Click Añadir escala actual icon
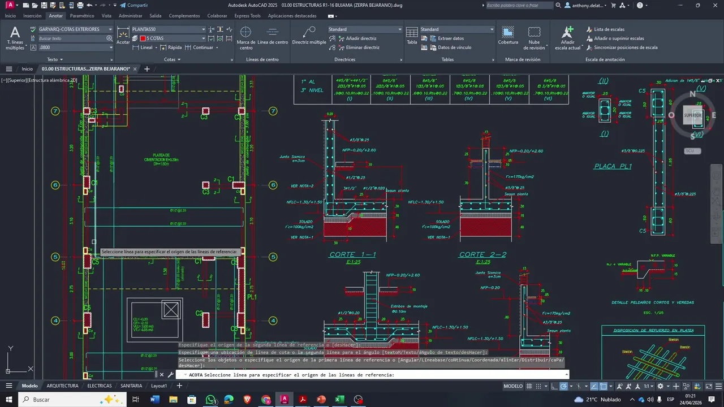 click(x=567, y=38)
